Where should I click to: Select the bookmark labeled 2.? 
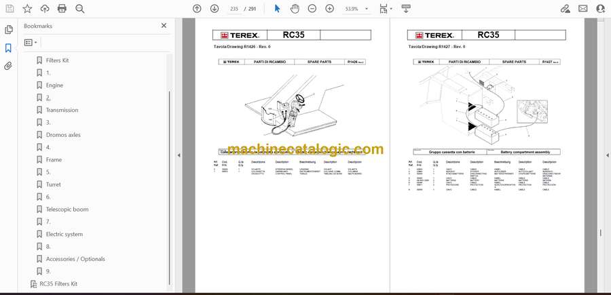pyautogui.click(x=48, y=98)
